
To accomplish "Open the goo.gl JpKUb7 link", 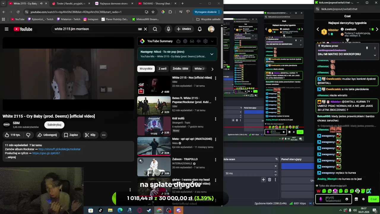I will click(46, 153).
